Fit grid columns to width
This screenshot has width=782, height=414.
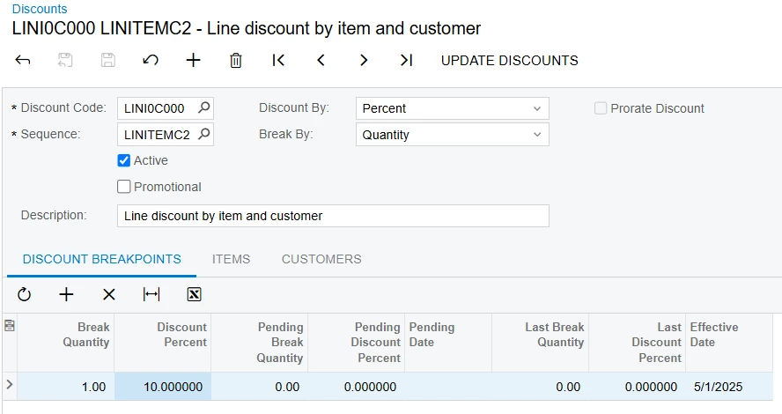coord(151,295)
